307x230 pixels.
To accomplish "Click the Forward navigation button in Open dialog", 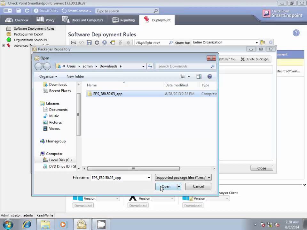I will (x=47, y=66).
